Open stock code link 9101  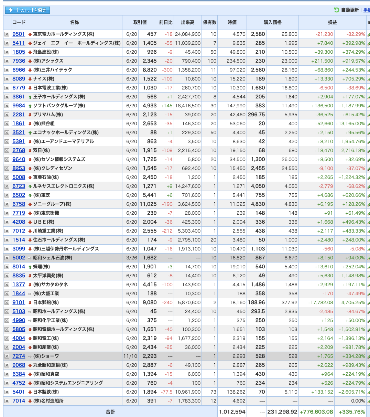(19, 302)
